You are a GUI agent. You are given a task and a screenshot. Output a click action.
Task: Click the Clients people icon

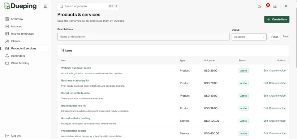[x=7, y=41]
